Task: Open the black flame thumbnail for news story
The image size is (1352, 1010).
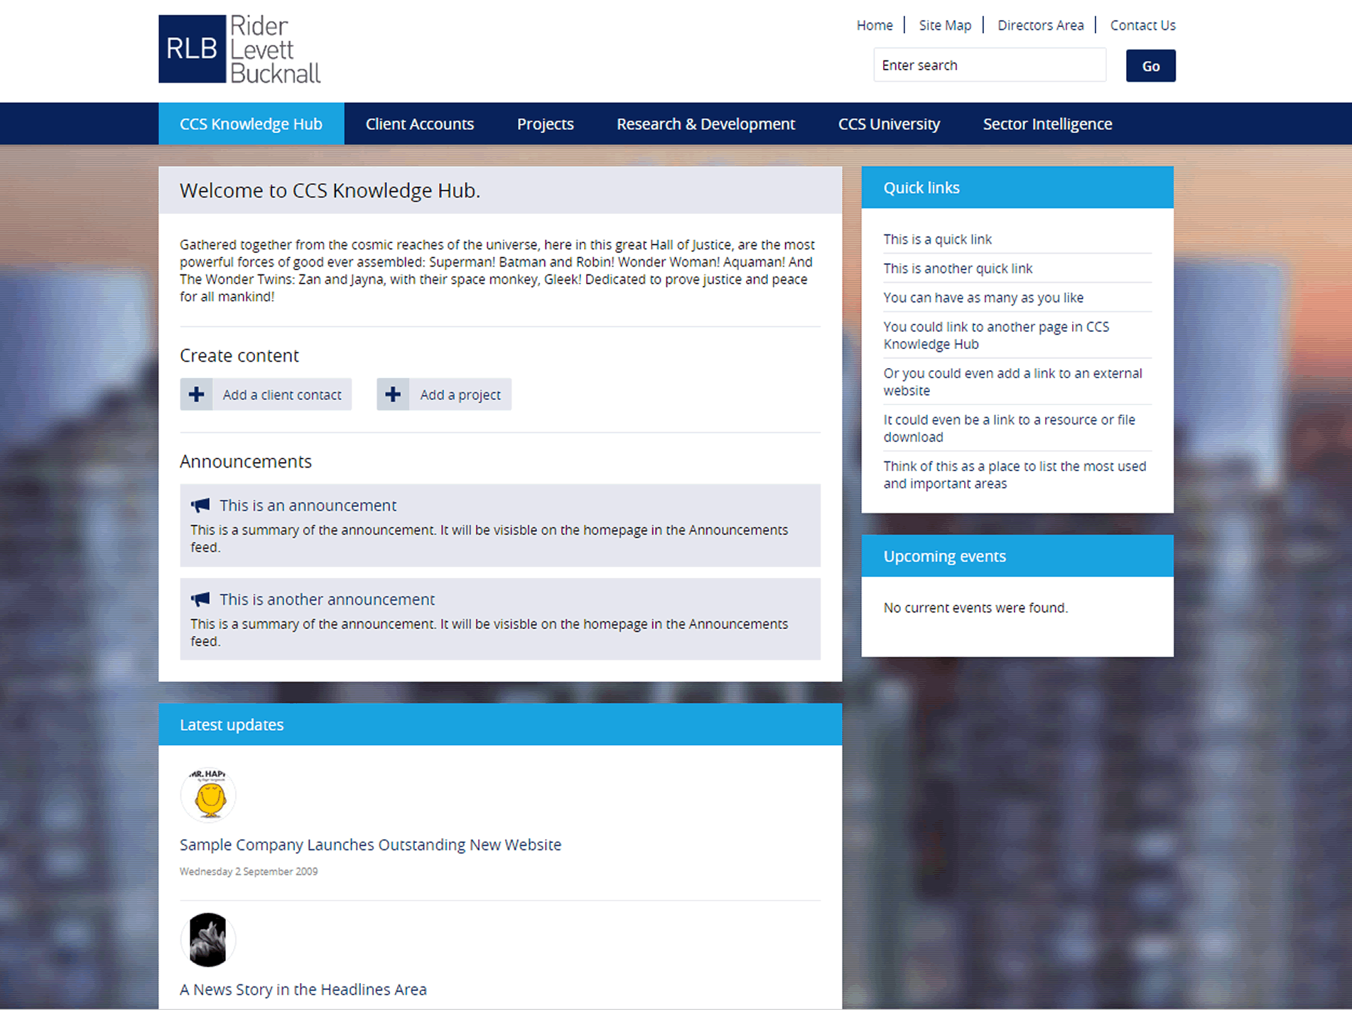Action: click(208, 940)
